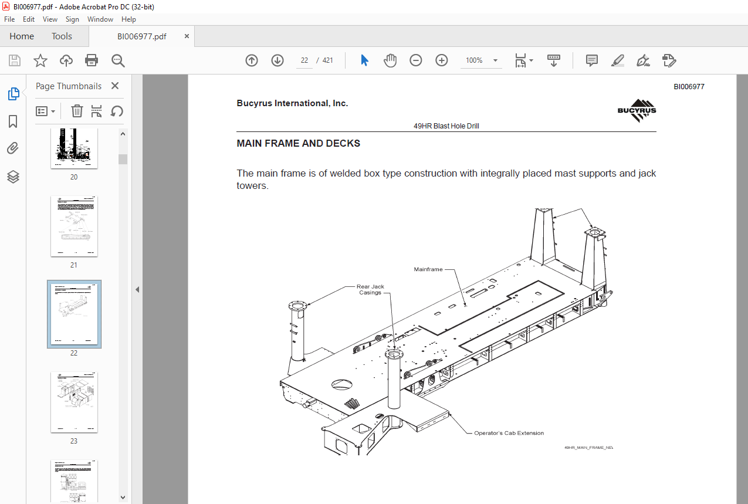Click the page number input field
Screen dimensions: 748x504
(304, 60)
